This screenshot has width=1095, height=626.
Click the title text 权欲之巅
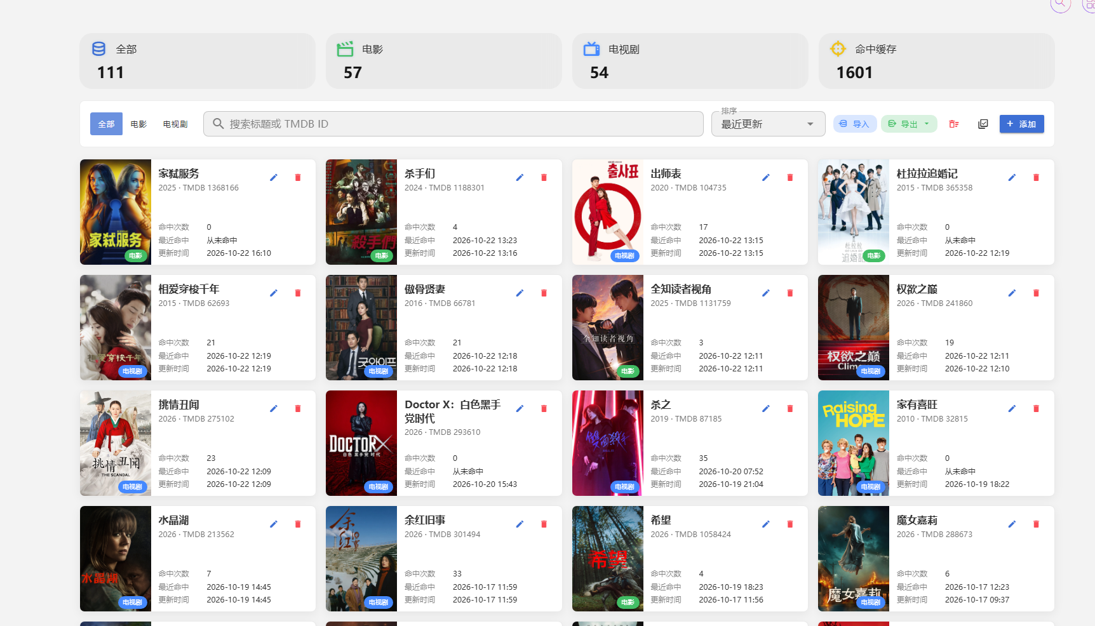pyautogui.click(x=917, y=289)
